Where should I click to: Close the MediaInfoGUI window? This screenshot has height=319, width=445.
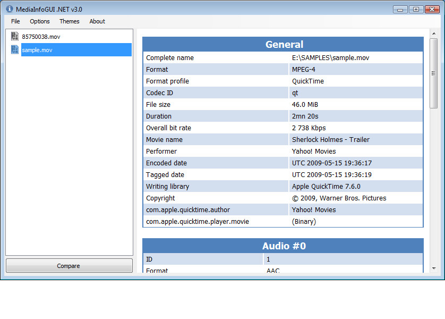tap(432, 10)
